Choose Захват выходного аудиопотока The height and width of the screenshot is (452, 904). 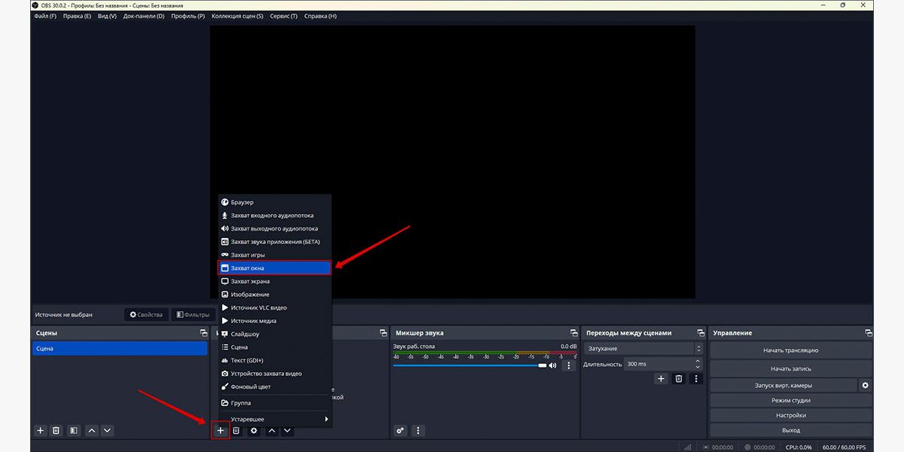(275, 228)
